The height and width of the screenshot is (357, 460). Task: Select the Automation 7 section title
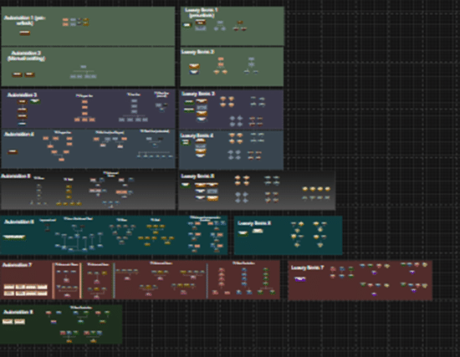click(x=17, y=265)
